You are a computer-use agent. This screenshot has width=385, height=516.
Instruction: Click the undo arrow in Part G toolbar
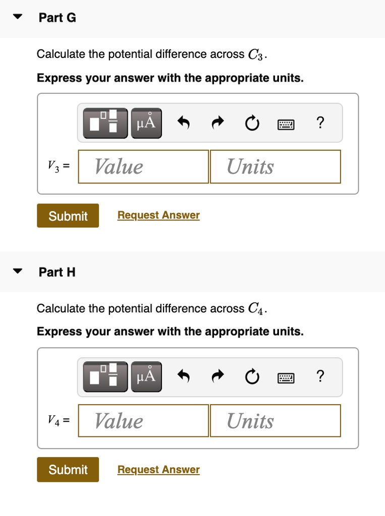183,122
